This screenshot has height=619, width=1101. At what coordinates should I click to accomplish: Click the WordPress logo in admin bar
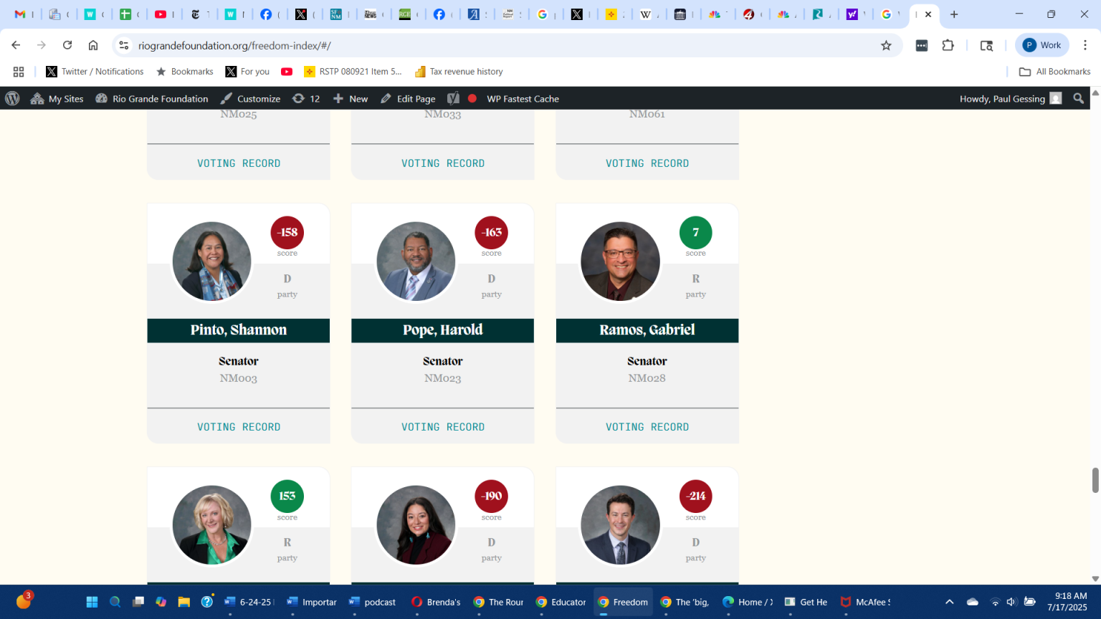click(12, 99)
